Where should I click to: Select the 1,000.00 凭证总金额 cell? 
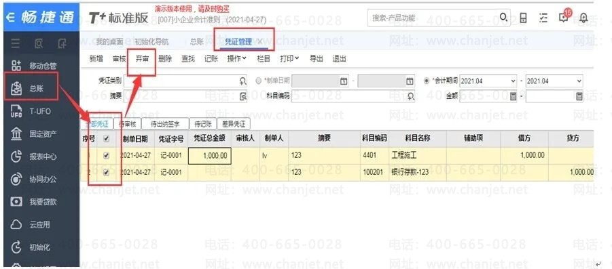210,155
